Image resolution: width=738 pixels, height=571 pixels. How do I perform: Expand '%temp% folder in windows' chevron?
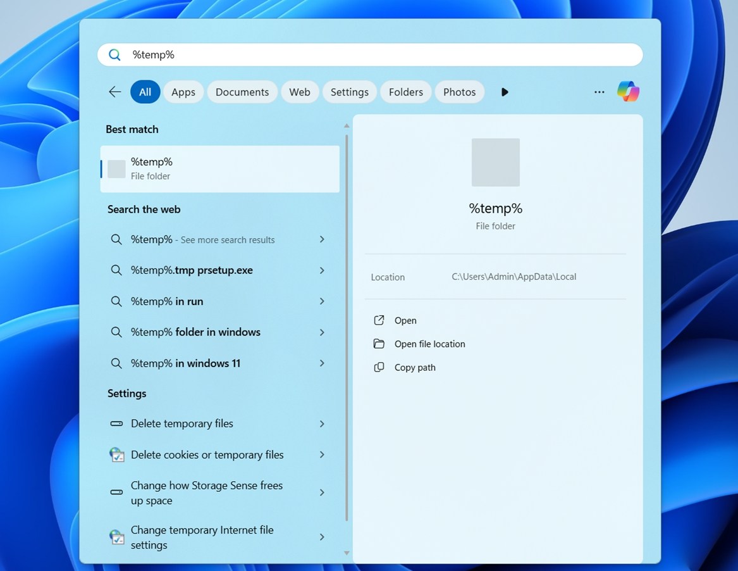(x=322, y=332)
